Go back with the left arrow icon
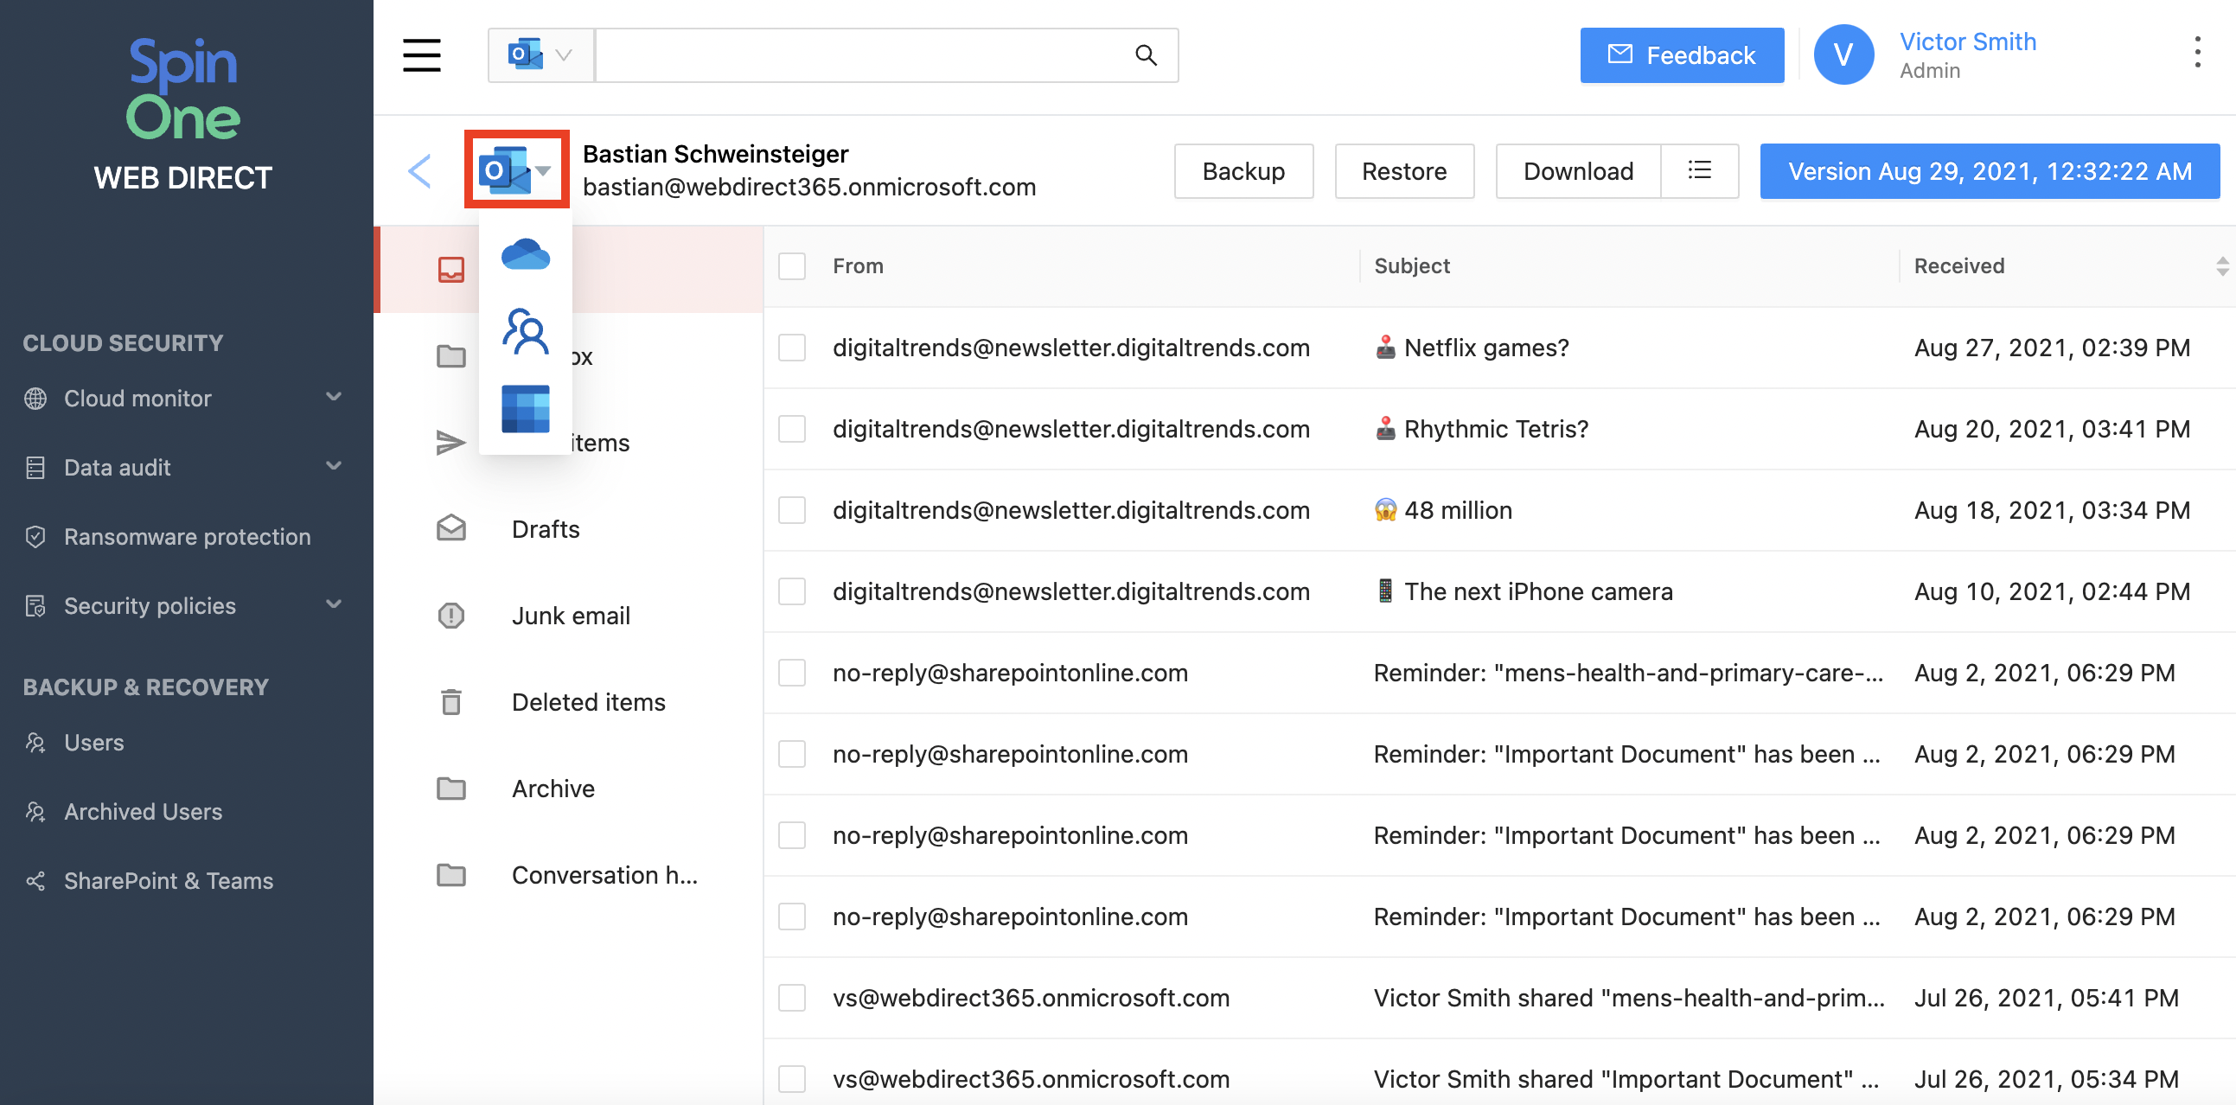2236x1105 pixels. (420, 171)
